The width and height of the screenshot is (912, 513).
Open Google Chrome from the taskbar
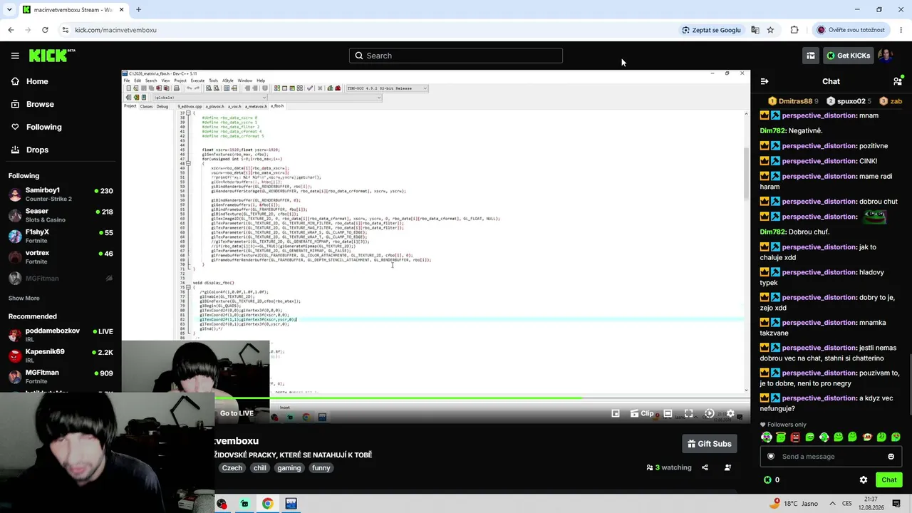point(267,504)
